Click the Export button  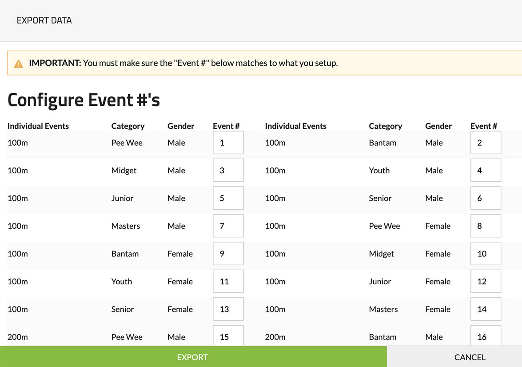[193, 357]
